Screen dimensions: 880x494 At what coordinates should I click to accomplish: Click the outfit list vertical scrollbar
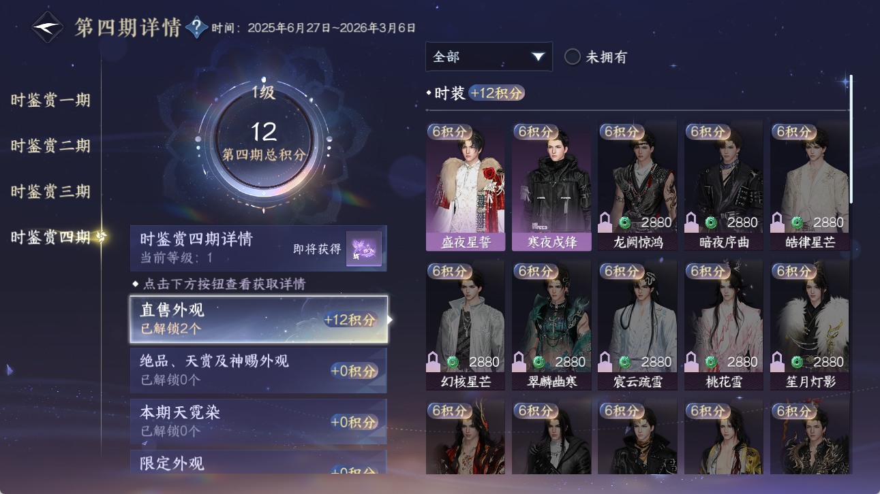[851, 139]
